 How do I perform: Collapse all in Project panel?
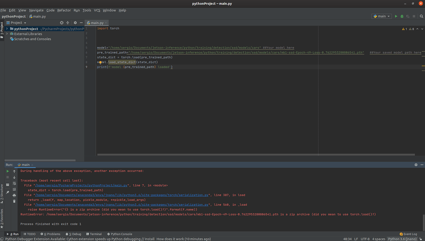pyautogui.click(x=68, y=23)
